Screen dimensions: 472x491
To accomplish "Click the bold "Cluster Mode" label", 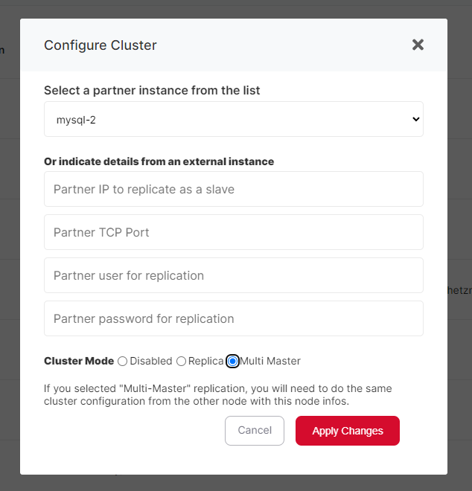I will click(x=79, y=362).
